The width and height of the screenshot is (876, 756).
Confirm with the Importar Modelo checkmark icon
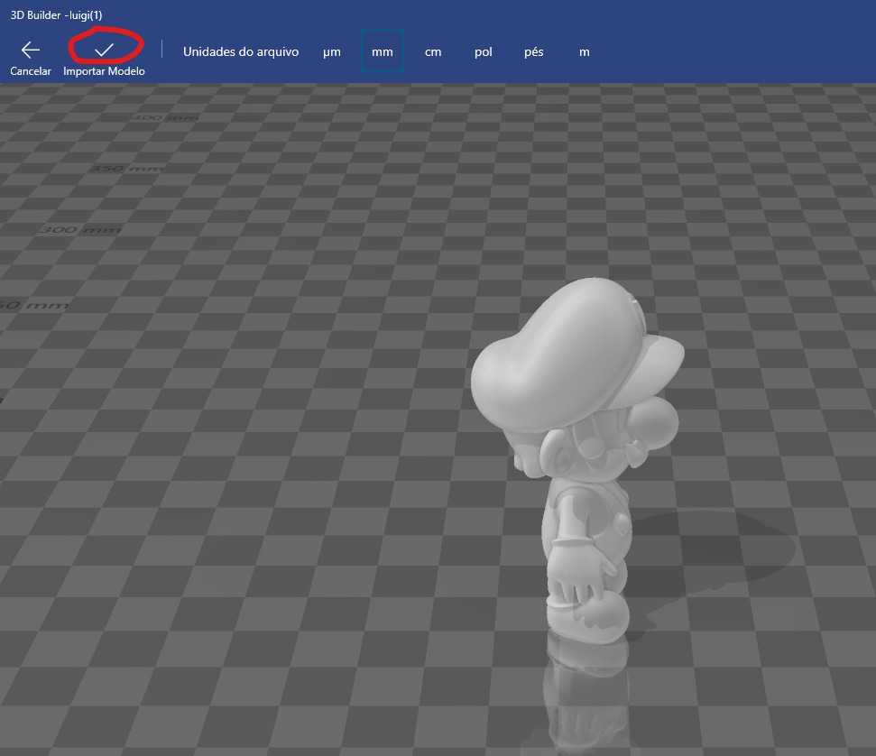pos(104,51)
